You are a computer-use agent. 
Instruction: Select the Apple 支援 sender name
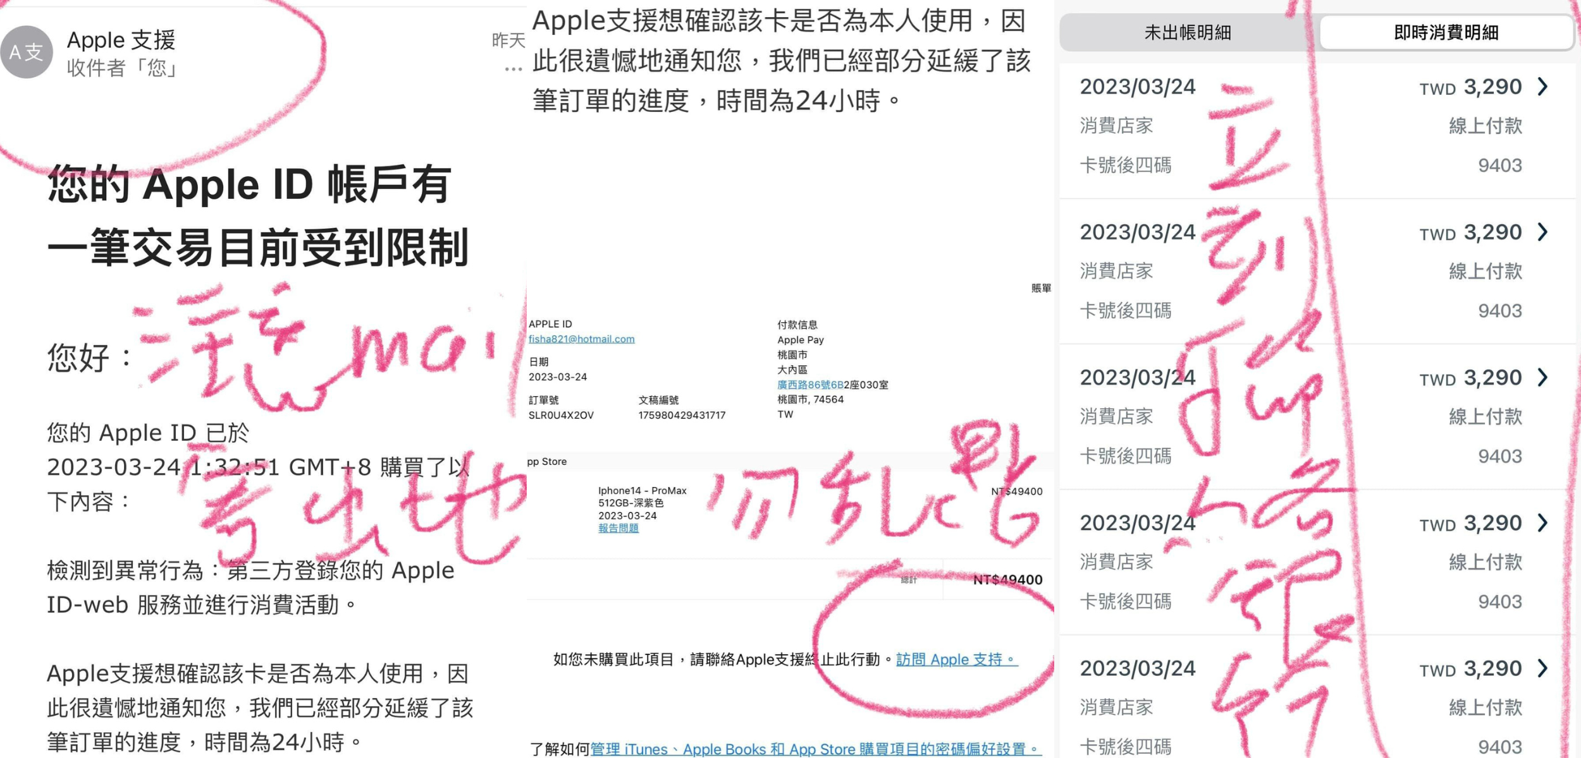point(121,40)
